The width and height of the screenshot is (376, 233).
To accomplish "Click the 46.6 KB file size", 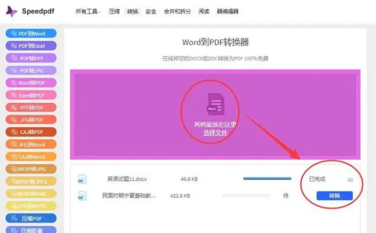I will tap(189, 179).
